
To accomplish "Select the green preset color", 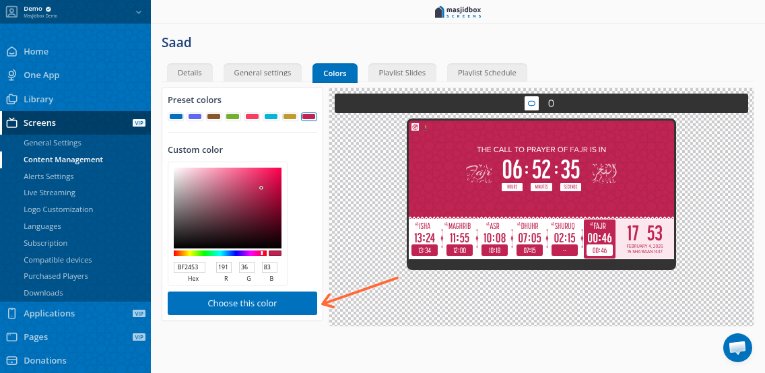I will 233,116.
